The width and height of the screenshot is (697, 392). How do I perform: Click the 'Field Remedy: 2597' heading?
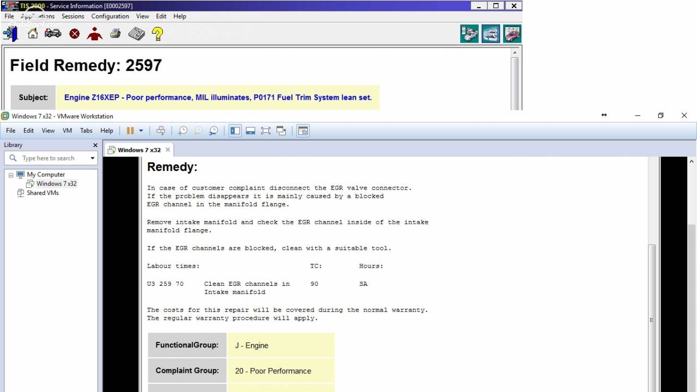pyautogui.click(x=86, y=65)
